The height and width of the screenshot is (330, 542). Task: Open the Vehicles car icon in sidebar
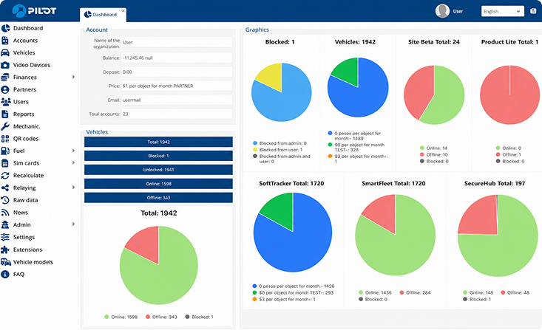[5, 53]
